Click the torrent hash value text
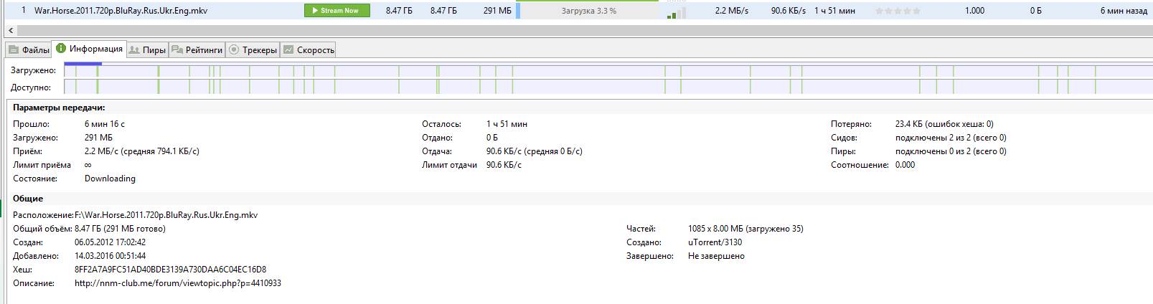Image resolution: width=1153 pixels, height=304 pixels. (170, 270)
